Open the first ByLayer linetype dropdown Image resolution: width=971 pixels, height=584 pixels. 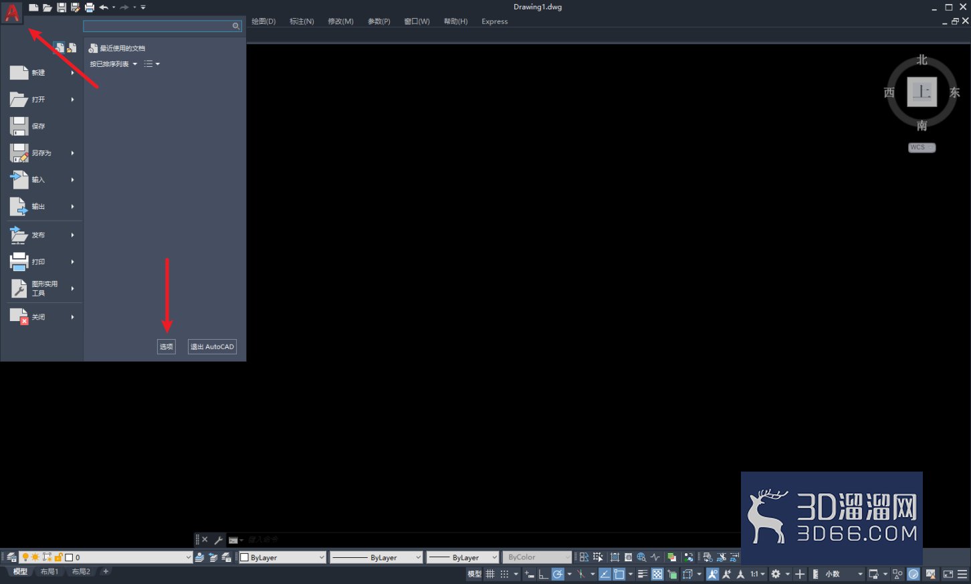pyautogui.click(x=376, y=557)
